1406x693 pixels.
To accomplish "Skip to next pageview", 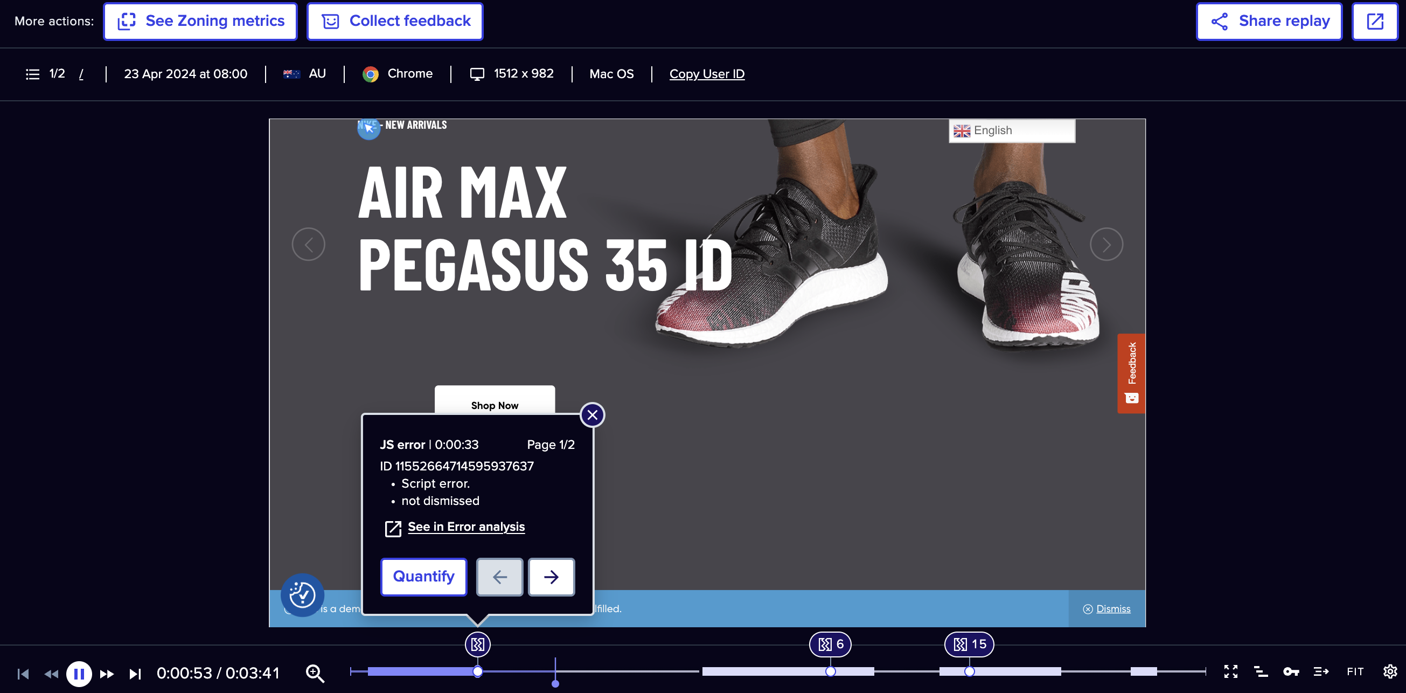I will (x=135, y=674).
